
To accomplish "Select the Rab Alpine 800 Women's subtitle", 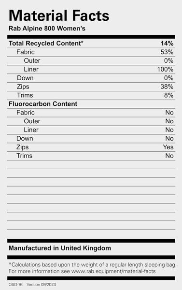I will [x=47, y=29].
